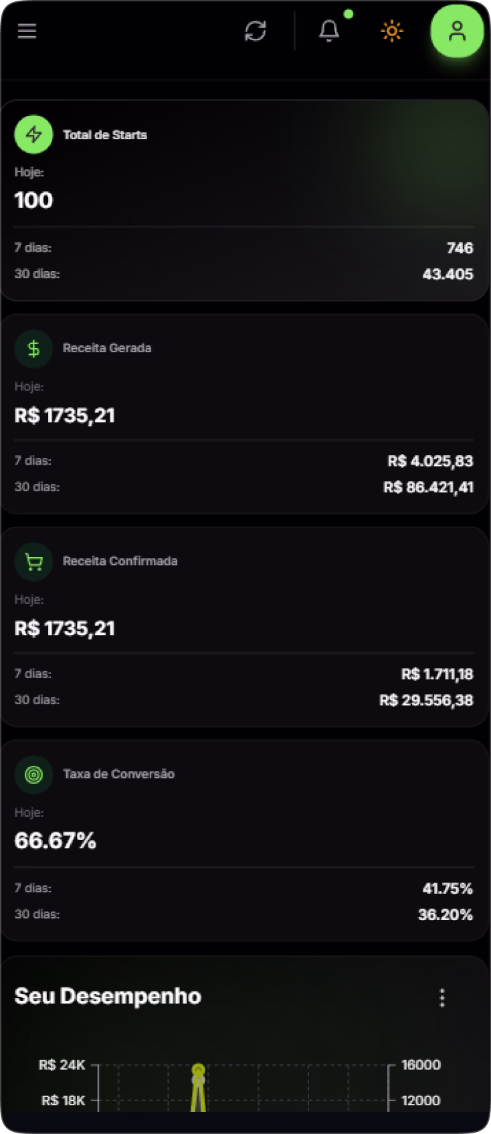Expand Seu Desempenho three-dot options menu
The image size is (491, 1134).
(x=441, y=997)
